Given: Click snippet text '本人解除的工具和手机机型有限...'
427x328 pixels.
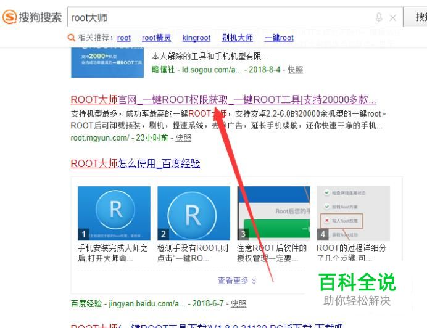Looking at the screenshot, I should [210, 56].
